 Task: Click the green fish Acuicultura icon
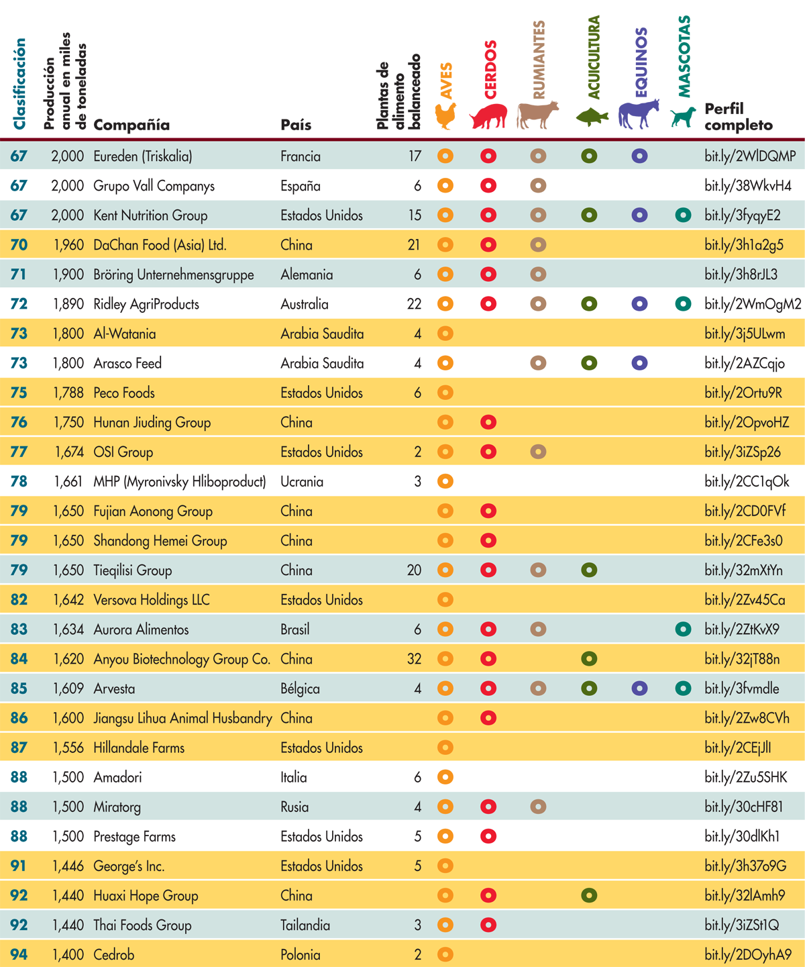pyautogui.click(x=592, y=117)
